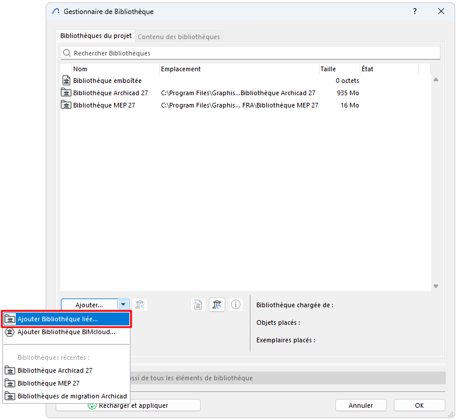Click the refresh library icon
Screen dimensions: 457x420
[217, 304]
